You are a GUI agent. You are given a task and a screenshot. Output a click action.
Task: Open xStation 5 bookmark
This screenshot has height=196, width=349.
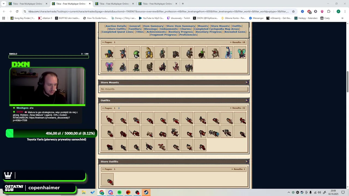45,18
